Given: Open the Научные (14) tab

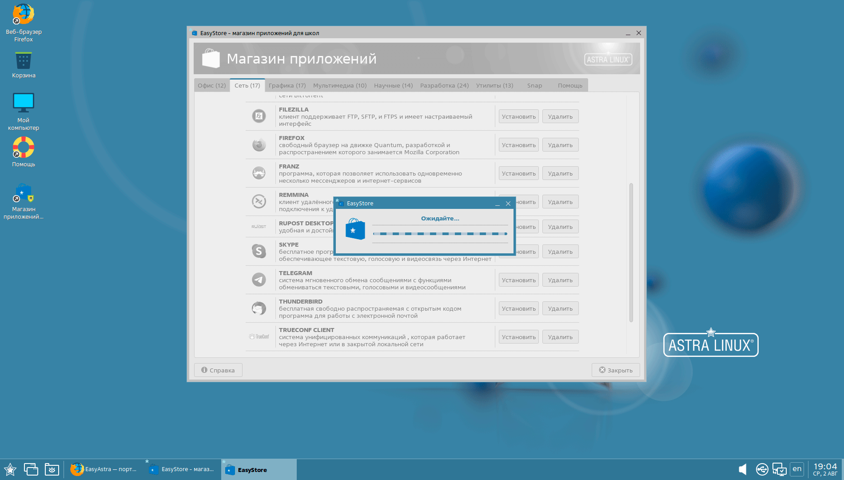Looking at the screenshot, I should pyautogui.click(x=394, y=85).
